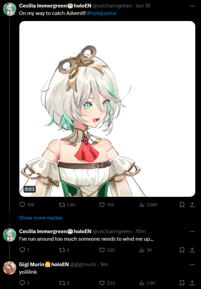201x289 pixels.
Task: Like Gigi Murin's yoiiiiink reply
Action: pos(102,283)
